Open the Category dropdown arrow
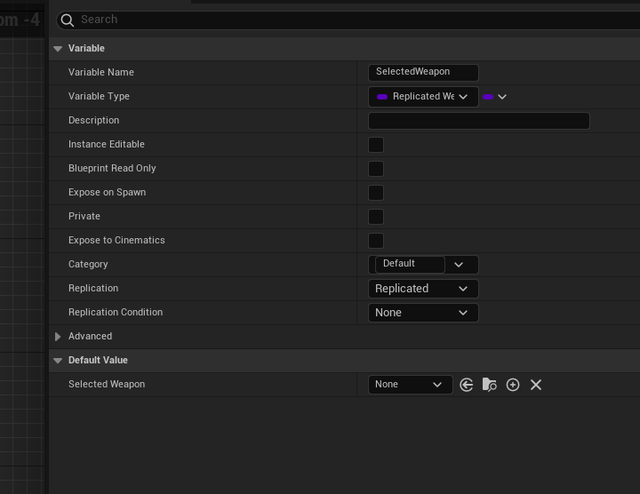The width and height of the screenshot is (640, 494). [x=460, y=265]
